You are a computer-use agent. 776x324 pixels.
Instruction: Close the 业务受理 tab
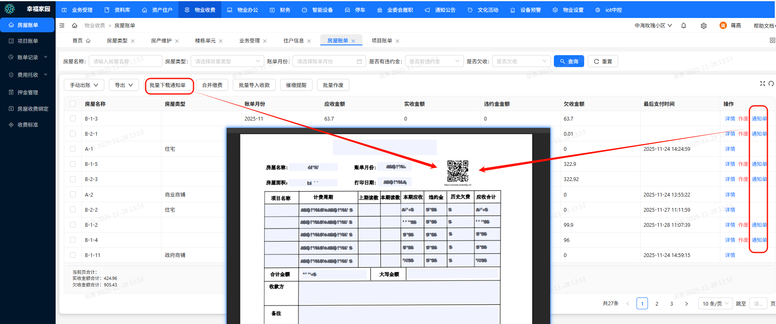pyautogui.click(x=265, y=41)
